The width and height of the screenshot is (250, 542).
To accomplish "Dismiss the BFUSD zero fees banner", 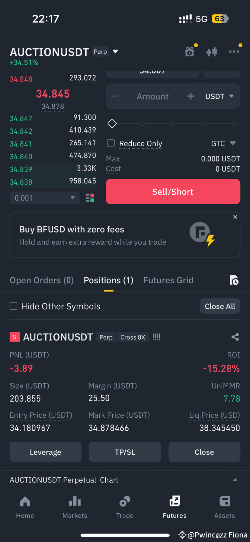I will [235, 217].
